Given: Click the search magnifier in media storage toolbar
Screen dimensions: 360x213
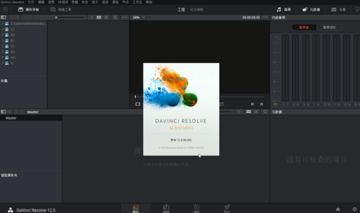Looking at the screenshot, I should [x=115, y=17].
